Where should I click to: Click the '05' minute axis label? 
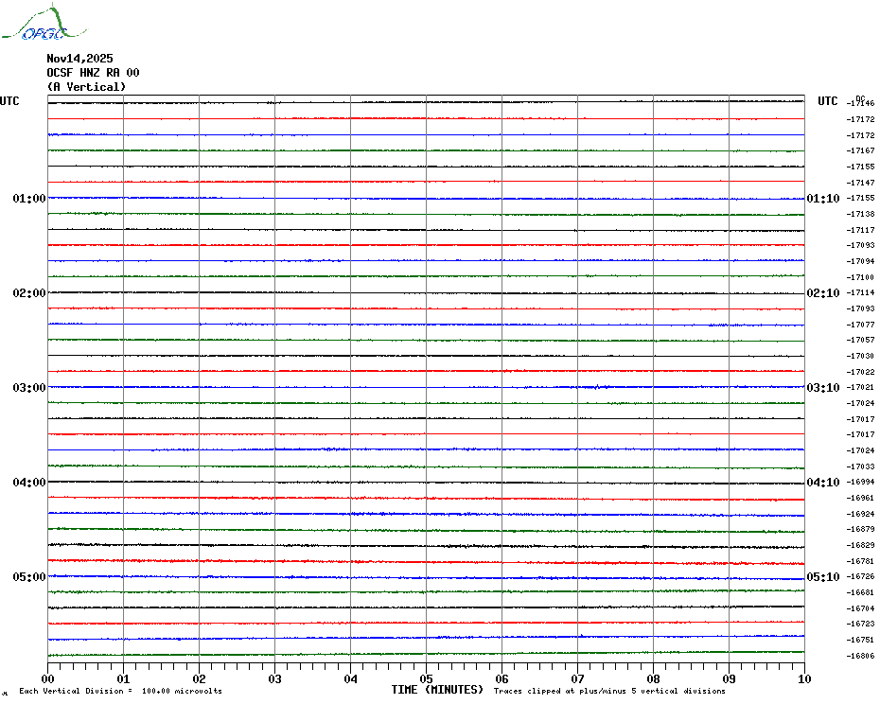pos(427,678)
